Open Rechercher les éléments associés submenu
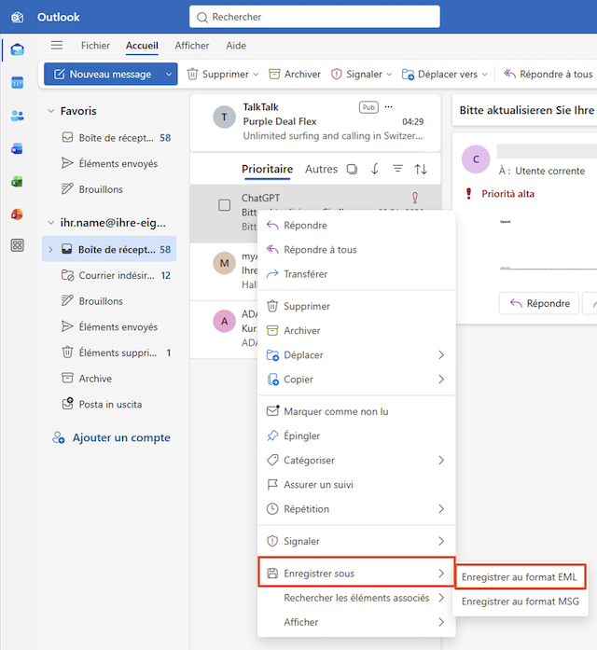Image resolution: width=597 pixels, height=650 pixels. [x=356, y=598]
